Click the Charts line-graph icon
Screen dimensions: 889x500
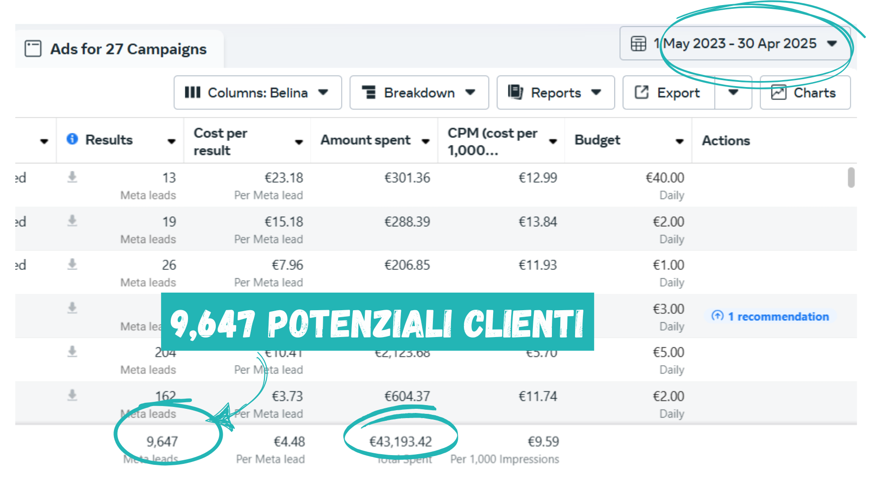778,93
